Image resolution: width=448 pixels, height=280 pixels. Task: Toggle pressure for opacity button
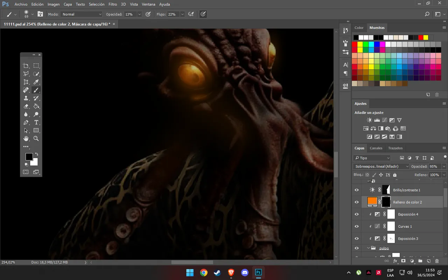pyautogui.click(x=148, y=14)
